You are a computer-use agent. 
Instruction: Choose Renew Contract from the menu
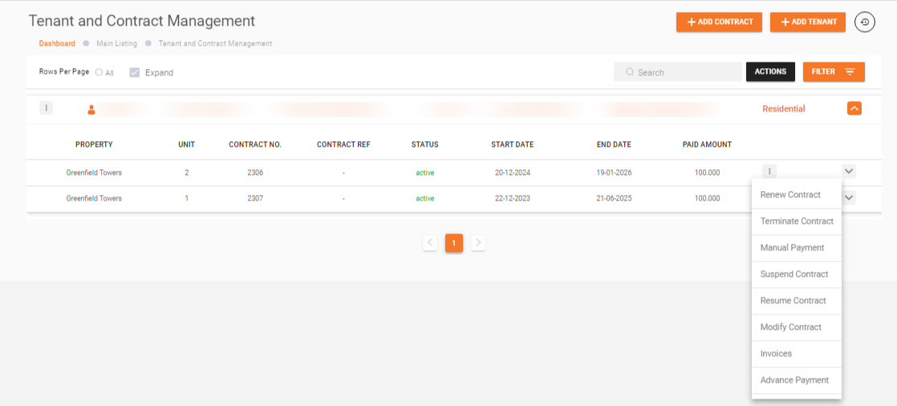click(x=790, y=195)
